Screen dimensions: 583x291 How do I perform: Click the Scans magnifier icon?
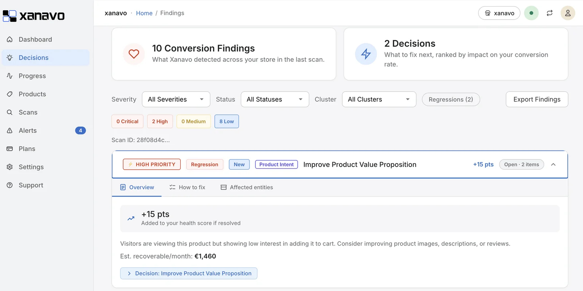(10, 112)
